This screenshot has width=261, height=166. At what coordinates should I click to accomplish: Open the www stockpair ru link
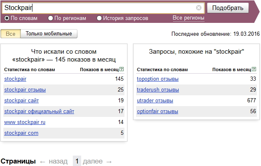pos(25,122)
